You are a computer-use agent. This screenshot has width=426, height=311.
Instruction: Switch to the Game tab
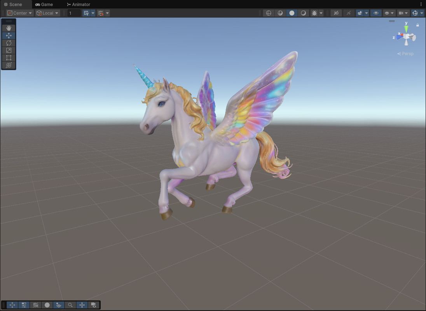pyautogui.click(x=44, y=4)
